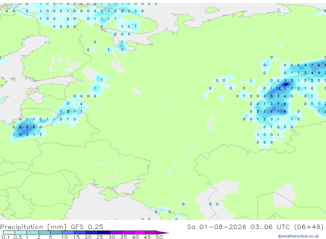Click the legend label '0.1'
The image size is (326, 239).
(6, 237)
